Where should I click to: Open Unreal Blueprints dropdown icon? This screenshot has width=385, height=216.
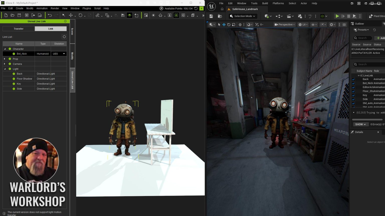279,16
